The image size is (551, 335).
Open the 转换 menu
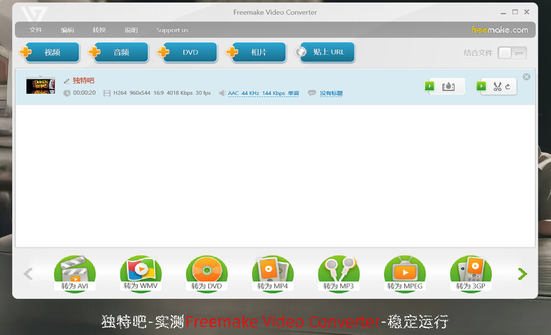coord(99,30)
